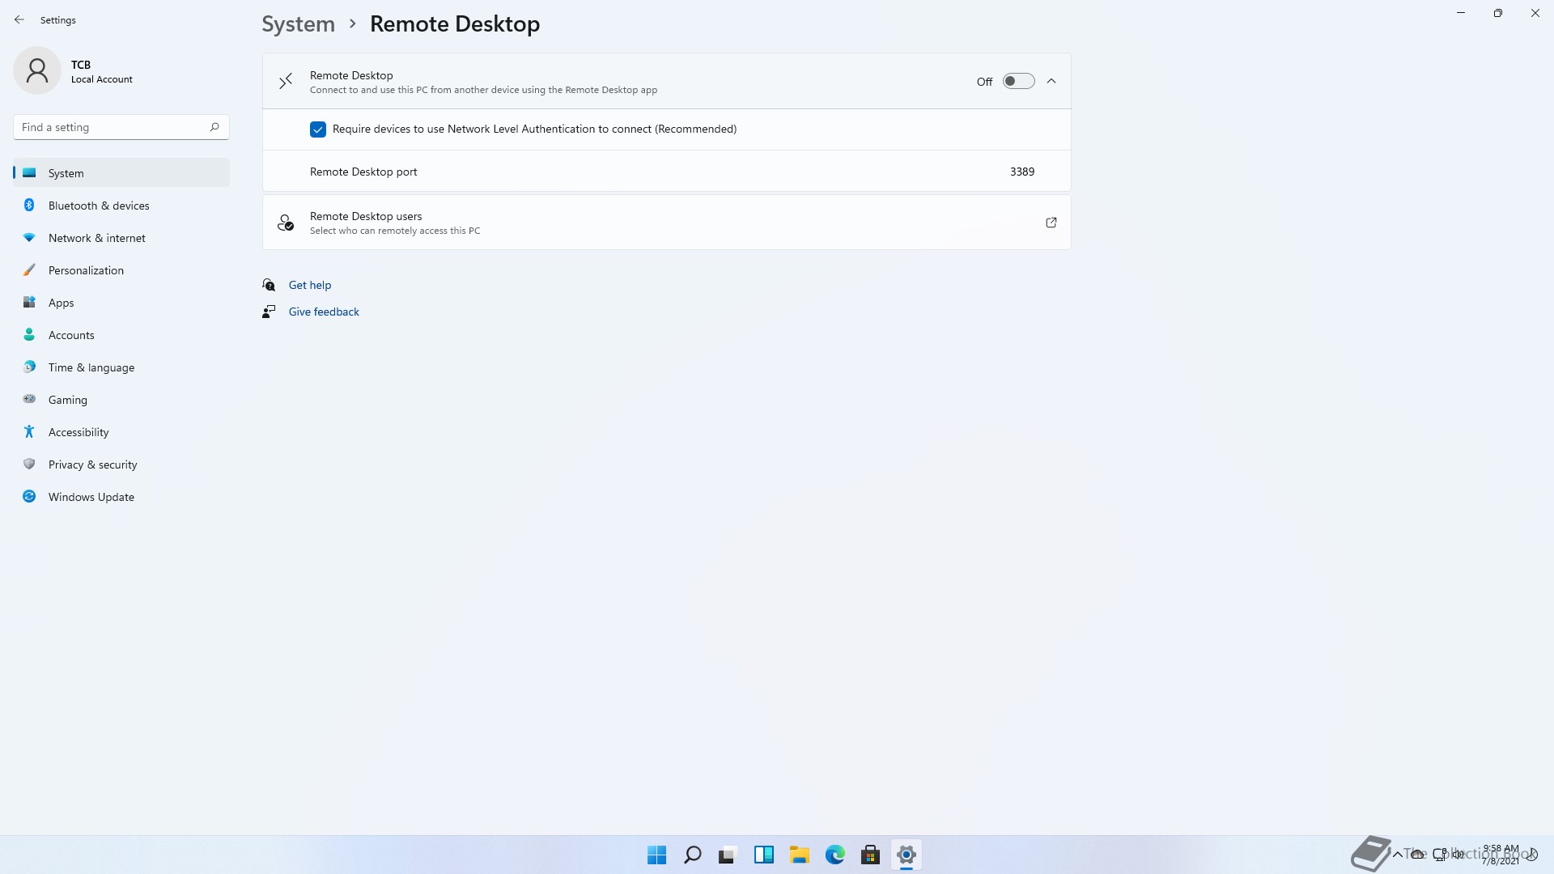Click the Give feedback icon
Image resolution: width=1554 pixels, height=874 pixels.
(269, 312)
